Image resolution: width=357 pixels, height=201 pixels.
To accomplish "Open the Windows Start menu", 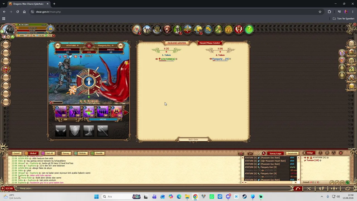I will pos(97,197).
